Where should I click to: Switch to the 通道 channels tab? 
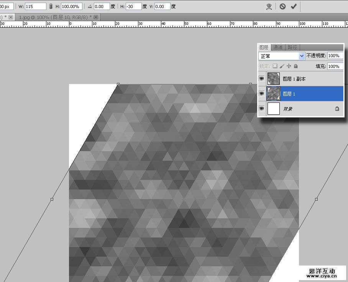point(278,48)
